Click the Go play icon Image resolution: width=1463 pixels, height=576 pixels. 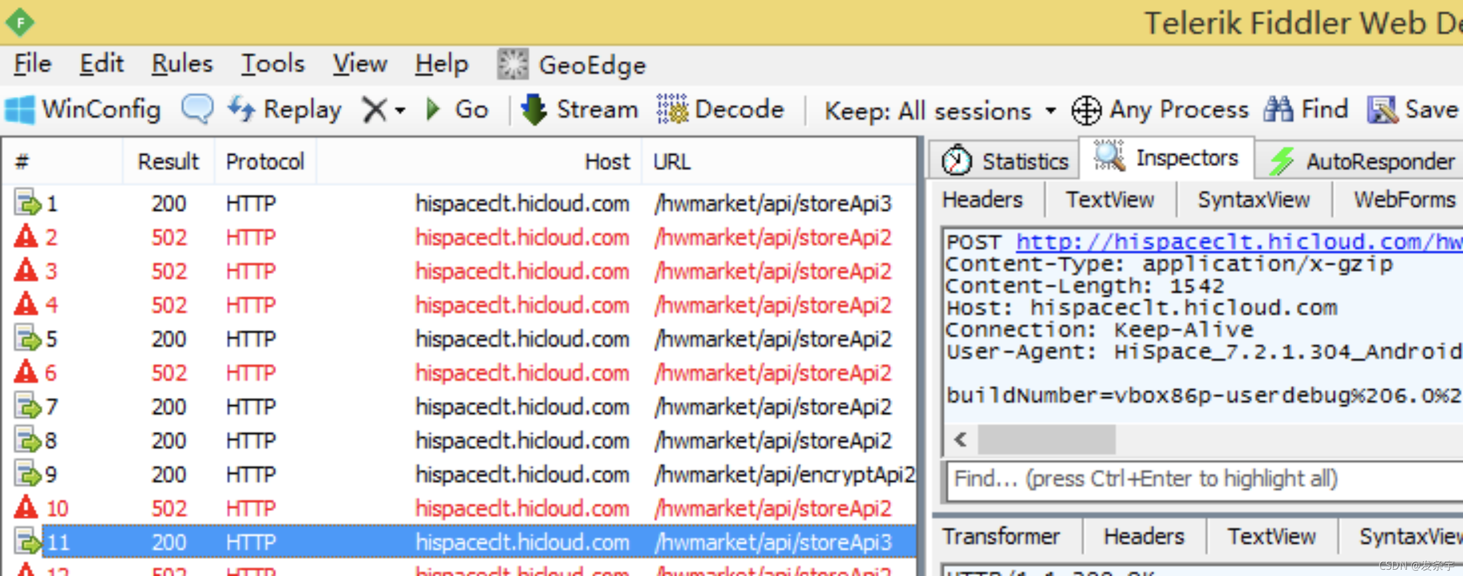pos(434,109)
